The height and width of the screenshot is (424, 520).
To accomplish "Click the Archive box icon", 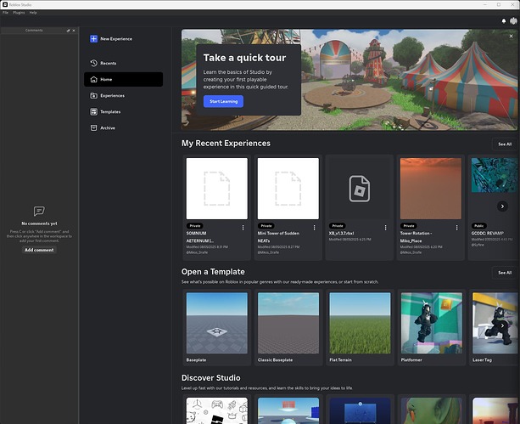I will pos(94,128).
